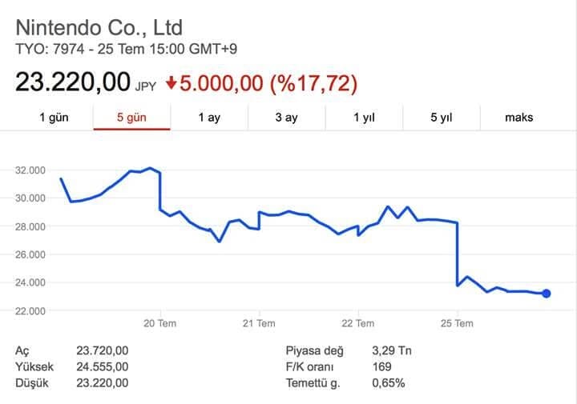
Task: Click the red down arrow icon
Action: [x=171, y=83]
